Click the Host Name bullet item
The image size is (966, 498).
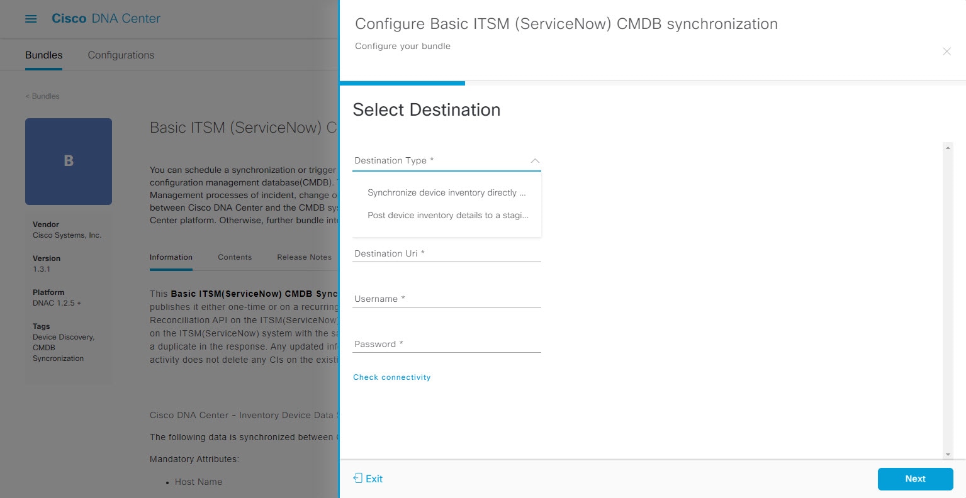pyautogui.click(x=198, y=482)
